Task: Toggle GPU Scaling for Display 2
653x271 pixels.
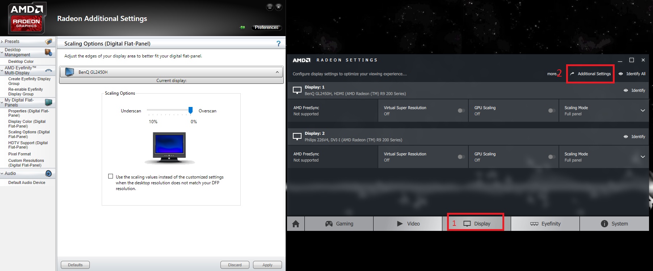Action: coord(552,157)
